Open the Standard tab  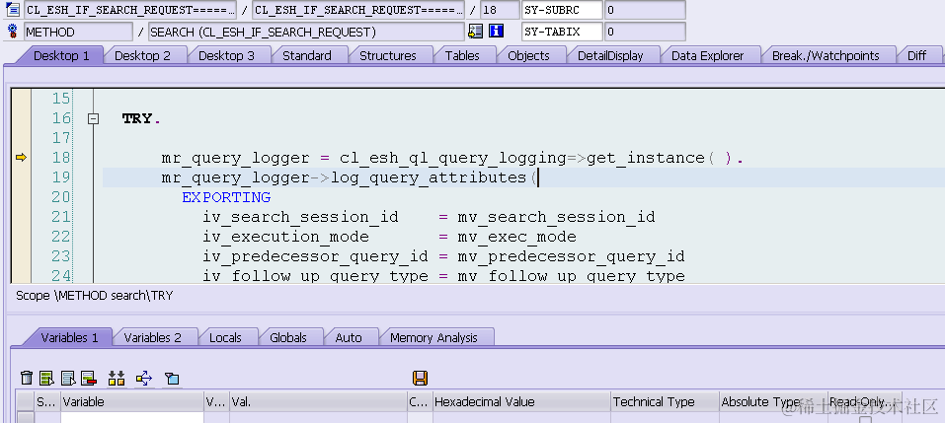click(x=307, y=55)
